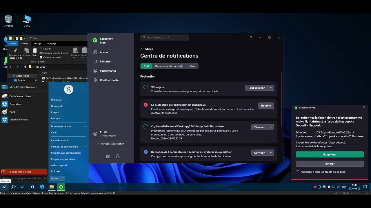
Task: Open Kaspersky from the Windows taskbar
Action: click(61, 187)
